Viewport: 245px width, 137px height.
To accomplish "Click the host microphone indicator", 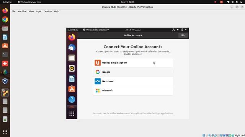I will pos(237,2).
